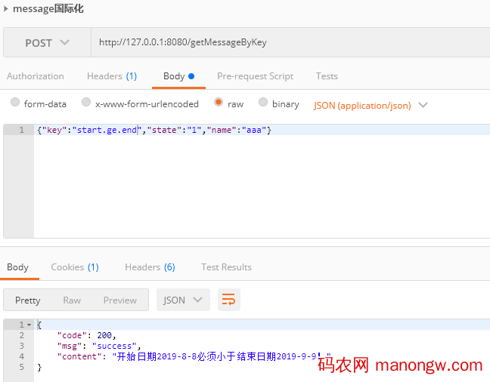The height and width of the screenshot is (382, 490).
Task: Open the POST method dropdown
Action: click(47, 43)
